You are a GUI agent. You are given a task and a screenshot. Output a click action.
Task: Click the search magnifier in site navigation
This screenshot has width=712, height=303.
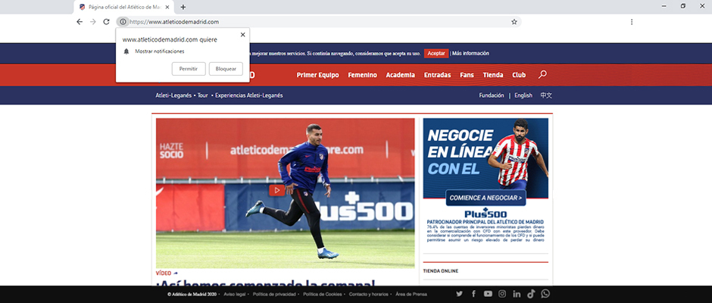[542, 75]
